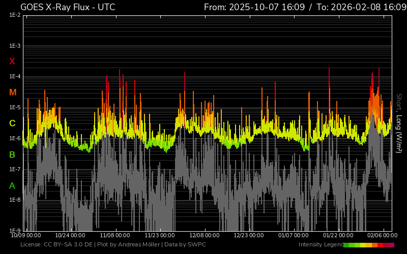Select the green B flare class label
This screenshot has height=254, width=407.
pyautogui.click(x=12, y=154)
